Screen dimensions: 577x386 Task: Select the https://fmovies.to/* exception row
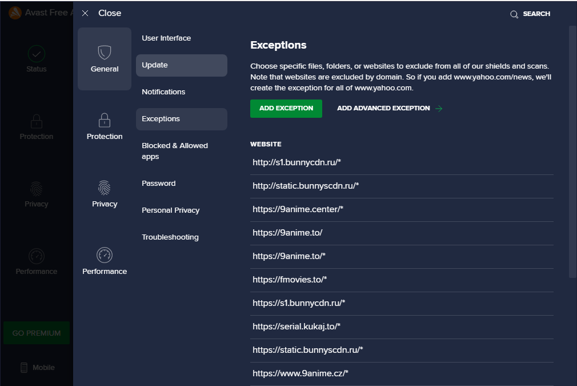point(402,280)
